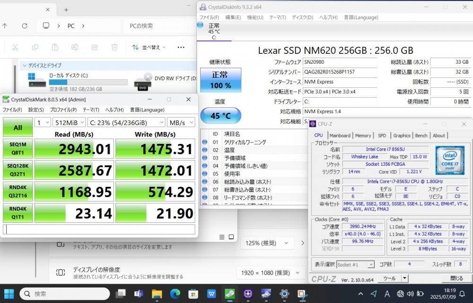This screenshot has width=473, height=303.
Task: Click the Share icon in Explorer toolbar
Action: pyautogui.click(x=95, y=47)
